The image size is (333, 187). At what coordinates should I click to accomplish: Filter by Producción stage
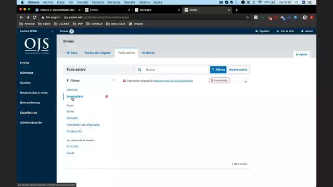pos(74,131)
